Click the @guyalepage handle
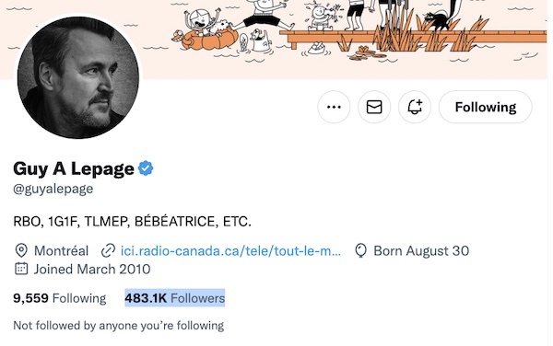Screen dimensions: 553x346 53,189
